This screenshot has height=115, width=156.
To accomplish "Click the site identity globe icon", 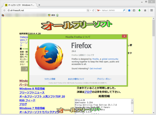I will [9, 10].
